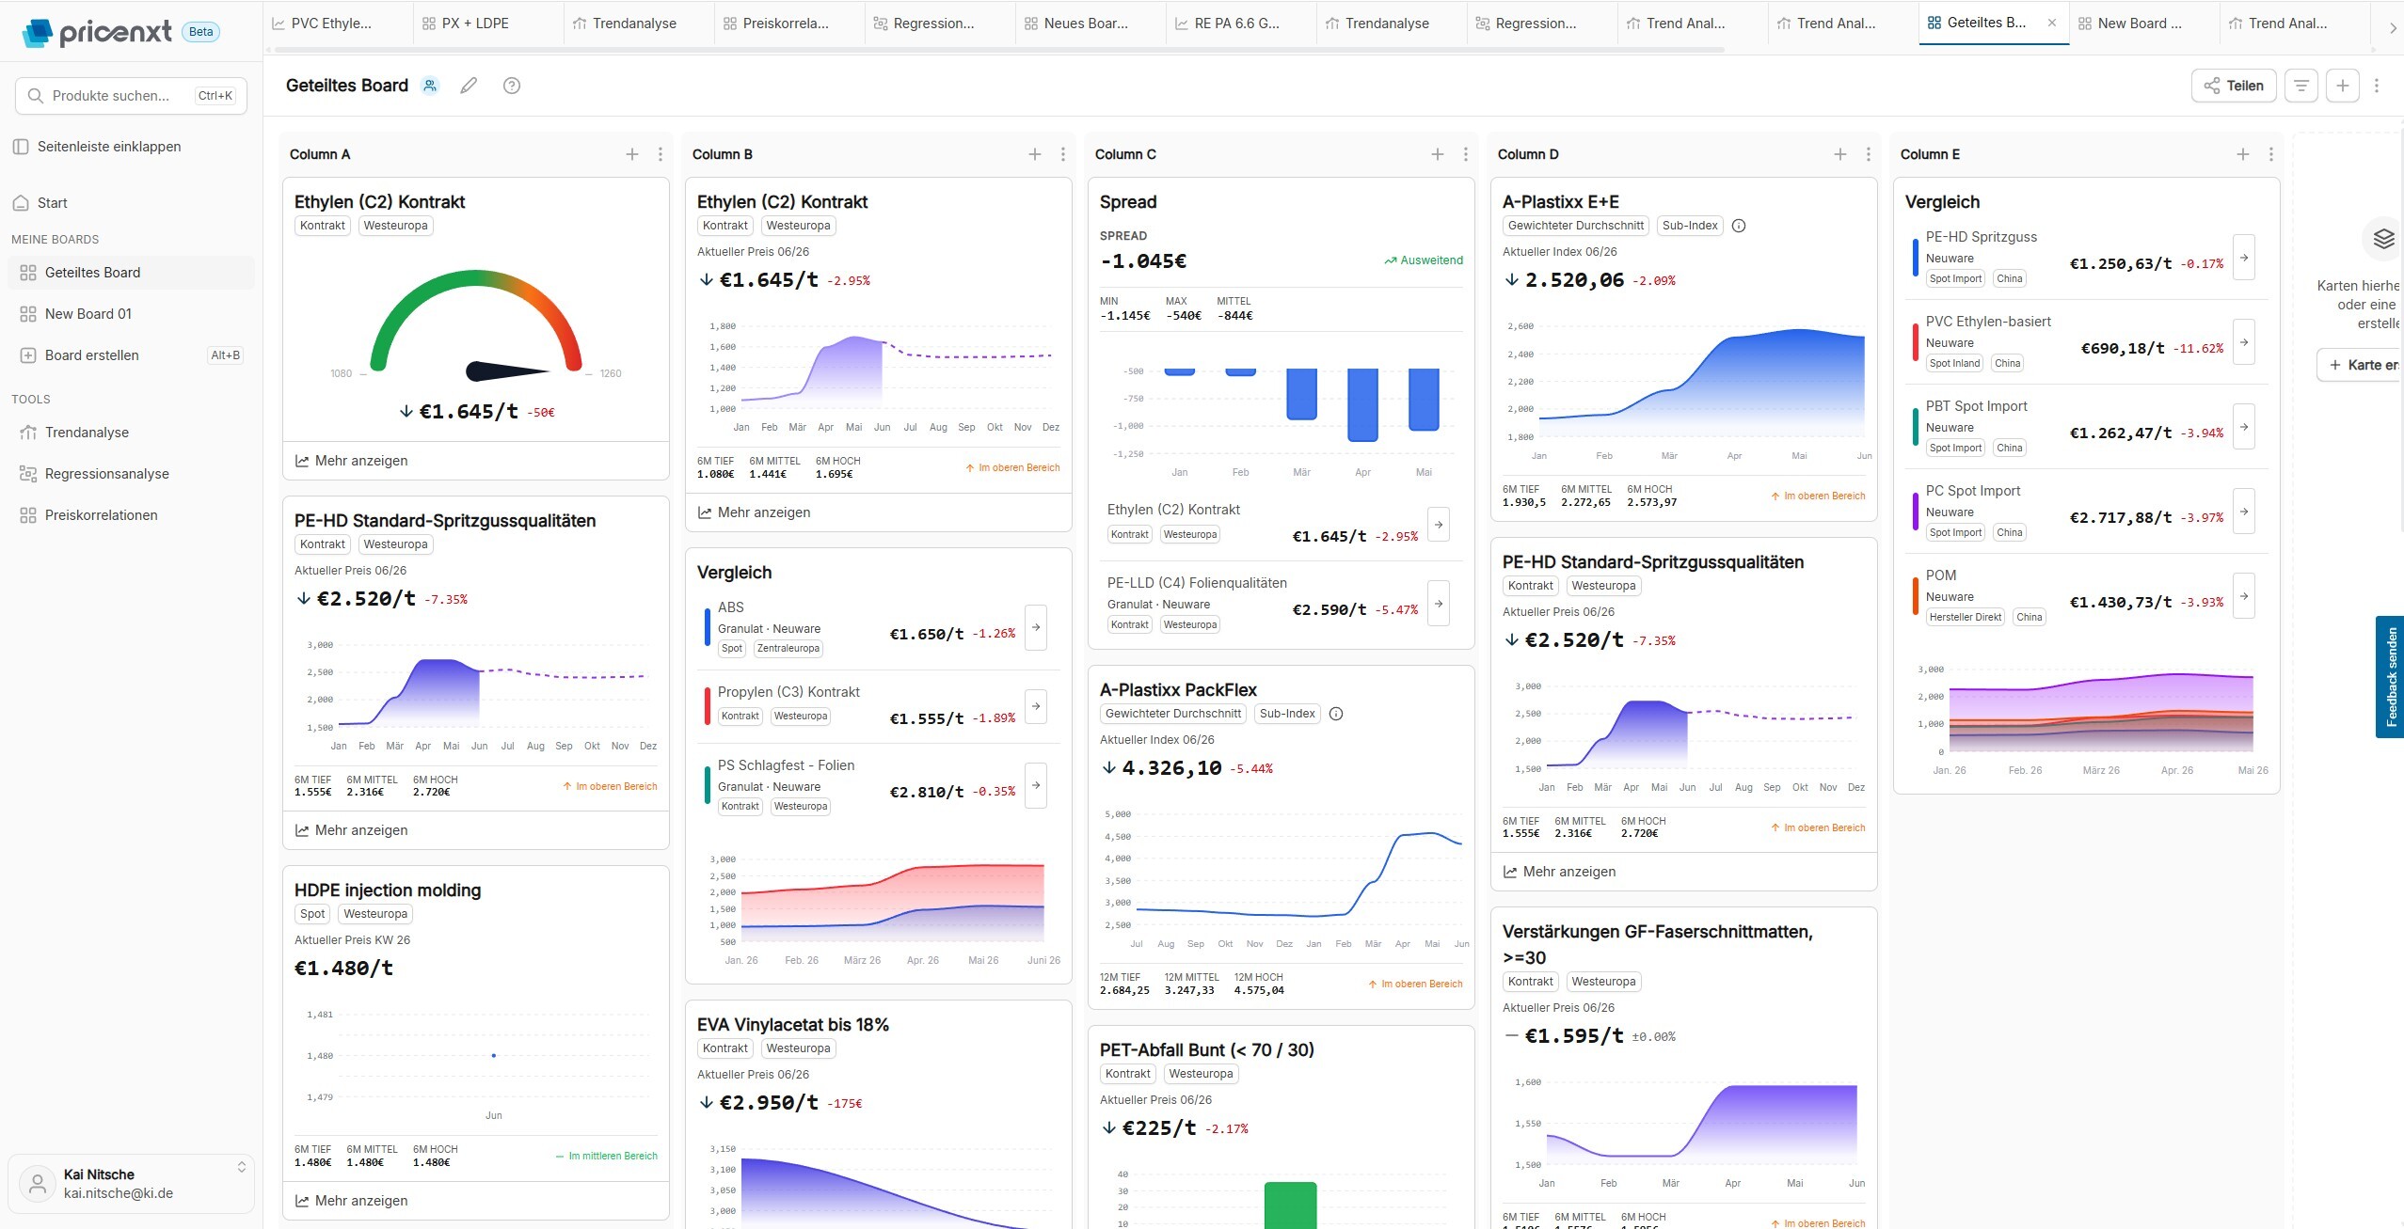Click the Karte erstellen button

coord(2360,365)
